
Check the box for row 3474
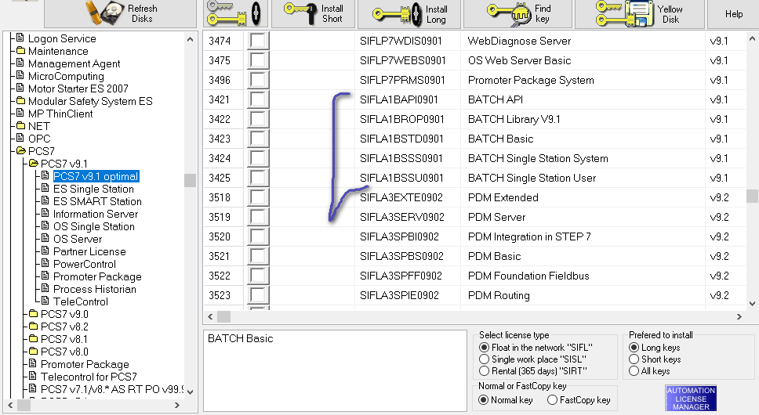[x=258, y=41]
